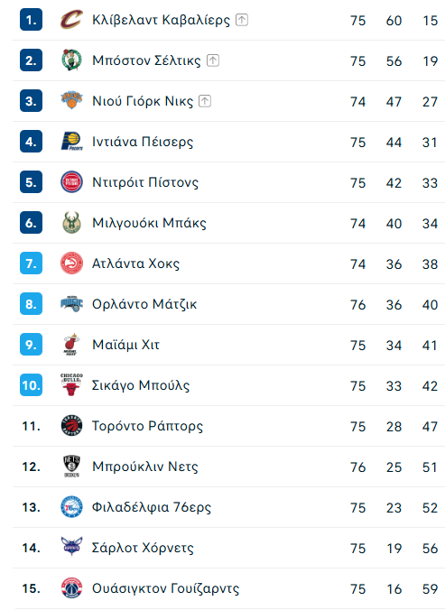This screenshot has height=610, width=445.
Task: Click promotion arrow icon beside Μπόστον Σέλτικς
Action: pyautogui.click(x=213, y=60)
